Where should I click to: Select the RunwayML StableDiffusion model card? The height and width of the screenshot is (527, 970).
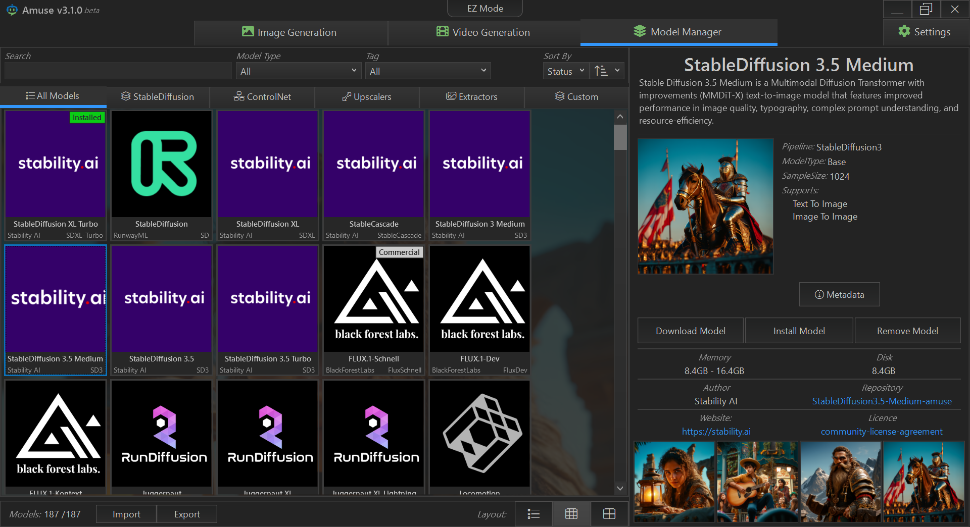[x=162, y=176]
